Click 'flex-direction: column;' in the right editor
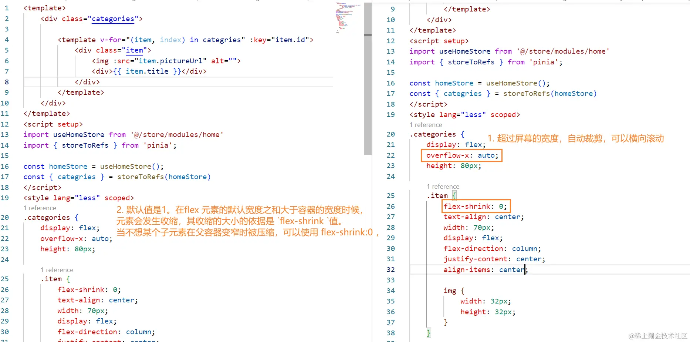 coord(492,249)
